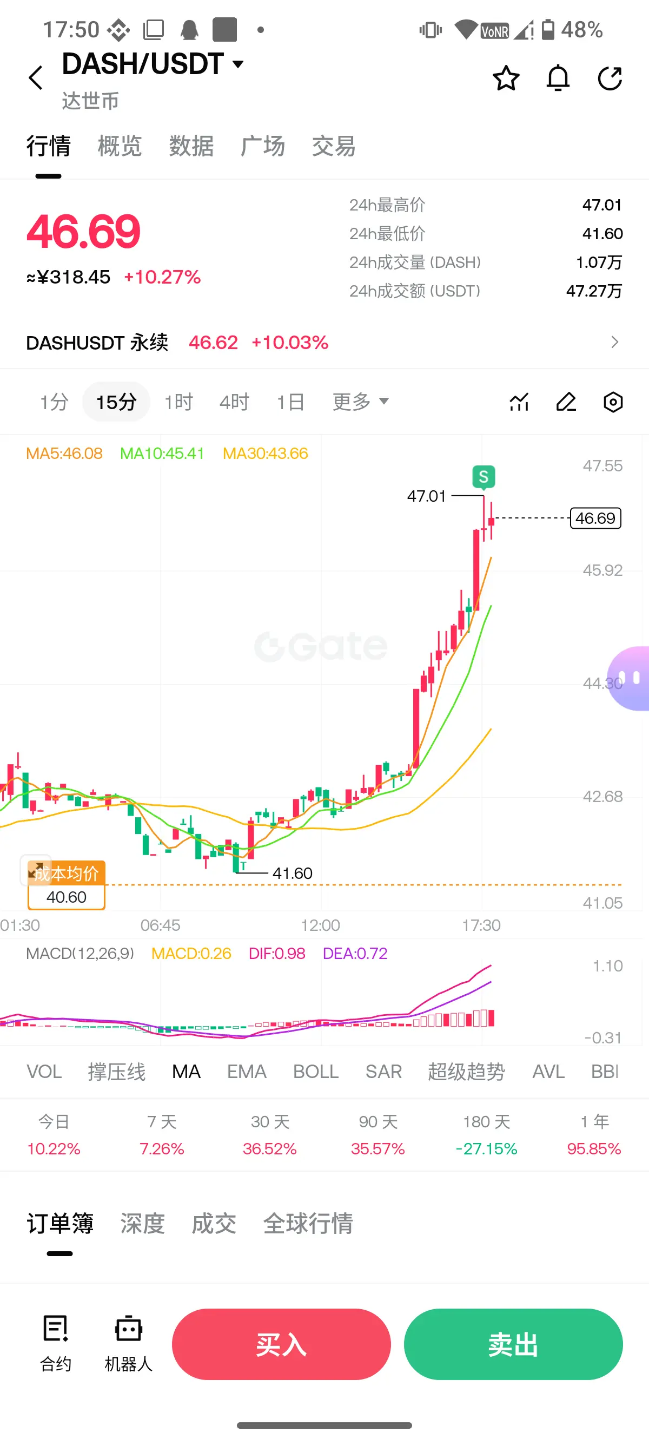
Task: Open the purple floating assistant bubble
Action: click(629, 678)
